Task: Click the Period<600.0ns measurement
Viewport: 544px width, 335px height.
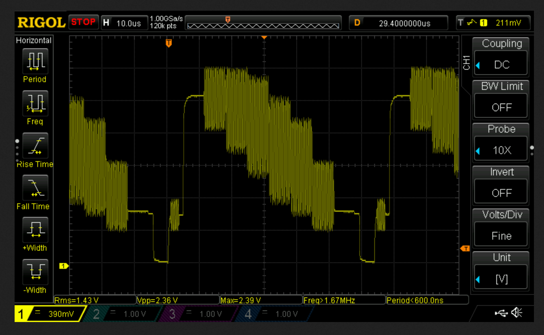Action: pos(415,300)
